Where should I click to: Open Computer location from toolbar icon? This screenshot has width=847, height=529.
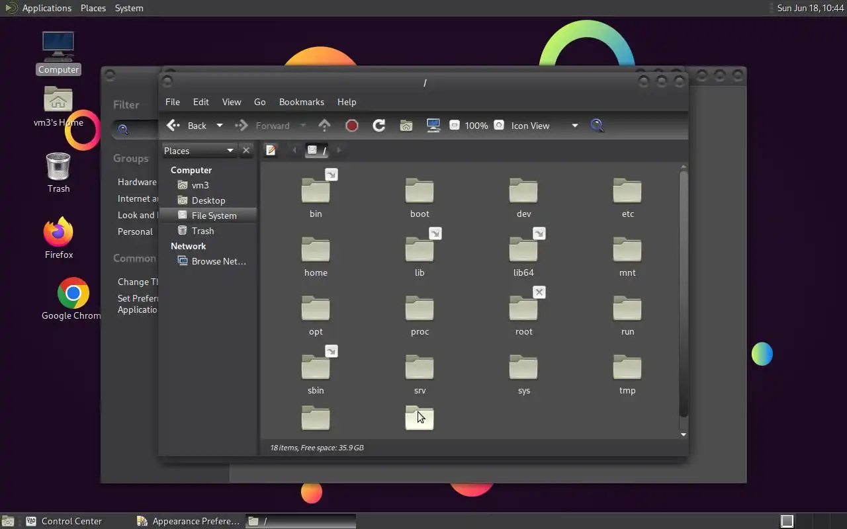click(x=433, y=126)
